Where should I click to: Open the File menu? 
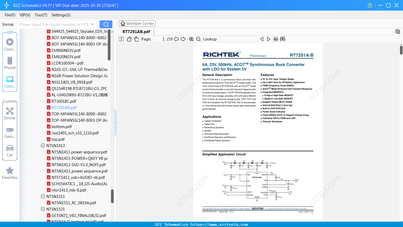point(10,15)
